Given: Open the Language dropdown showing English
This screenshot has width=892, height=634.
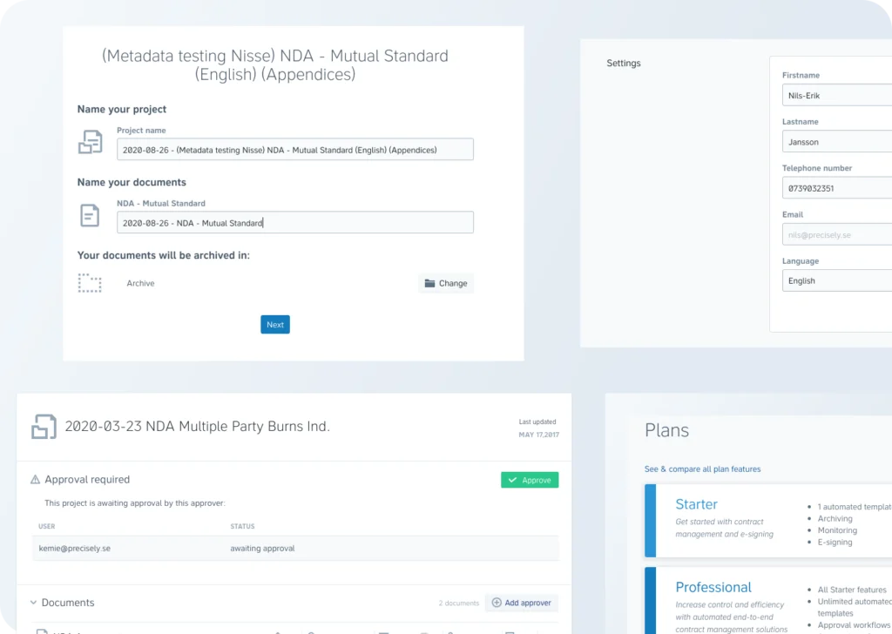Looking at the screenshot, I should 837,281.
